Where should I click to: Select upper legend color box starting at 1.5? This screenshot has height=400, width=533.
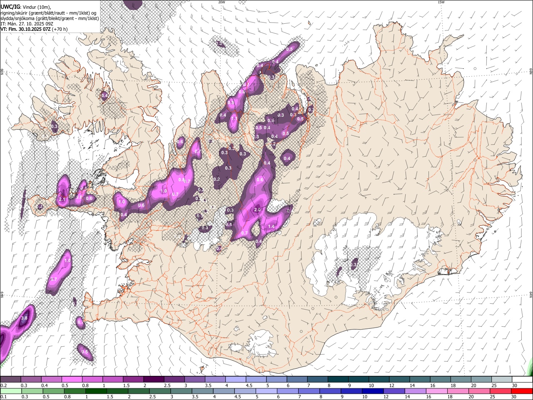click(133, 379)
